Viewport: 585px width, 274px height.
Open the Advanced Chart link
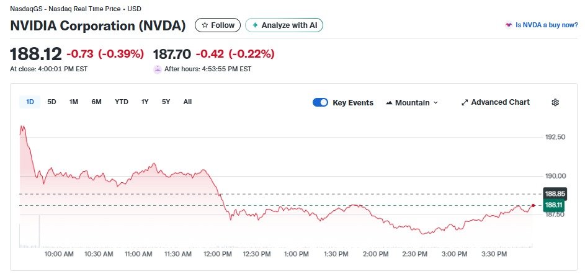500,102
